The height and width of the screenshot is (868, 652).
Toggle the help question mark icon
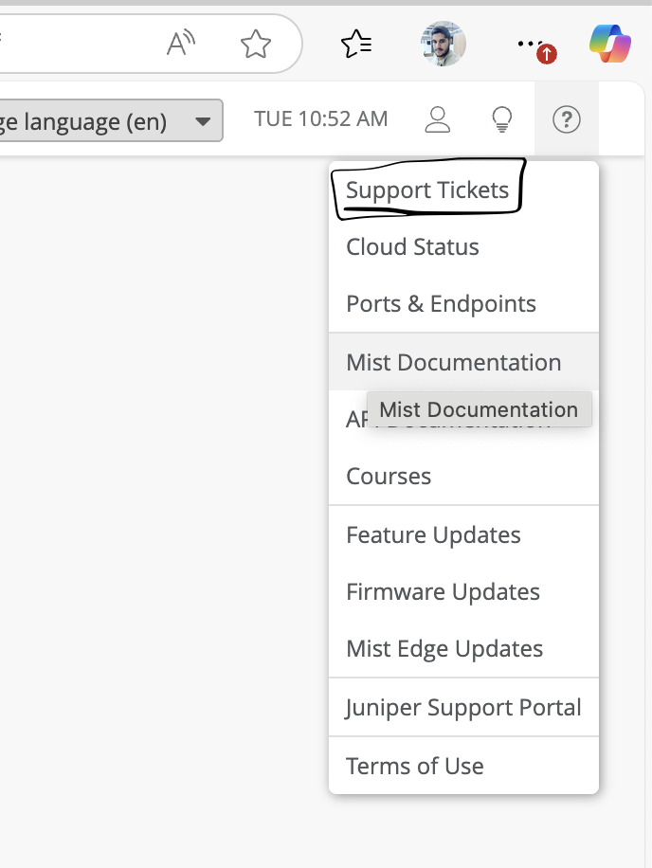(566, 119)
